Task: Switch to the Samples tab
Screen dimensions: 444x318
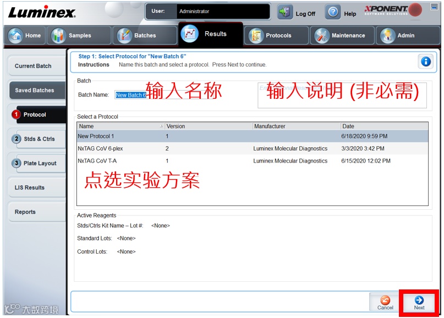Action: point(79,35)
